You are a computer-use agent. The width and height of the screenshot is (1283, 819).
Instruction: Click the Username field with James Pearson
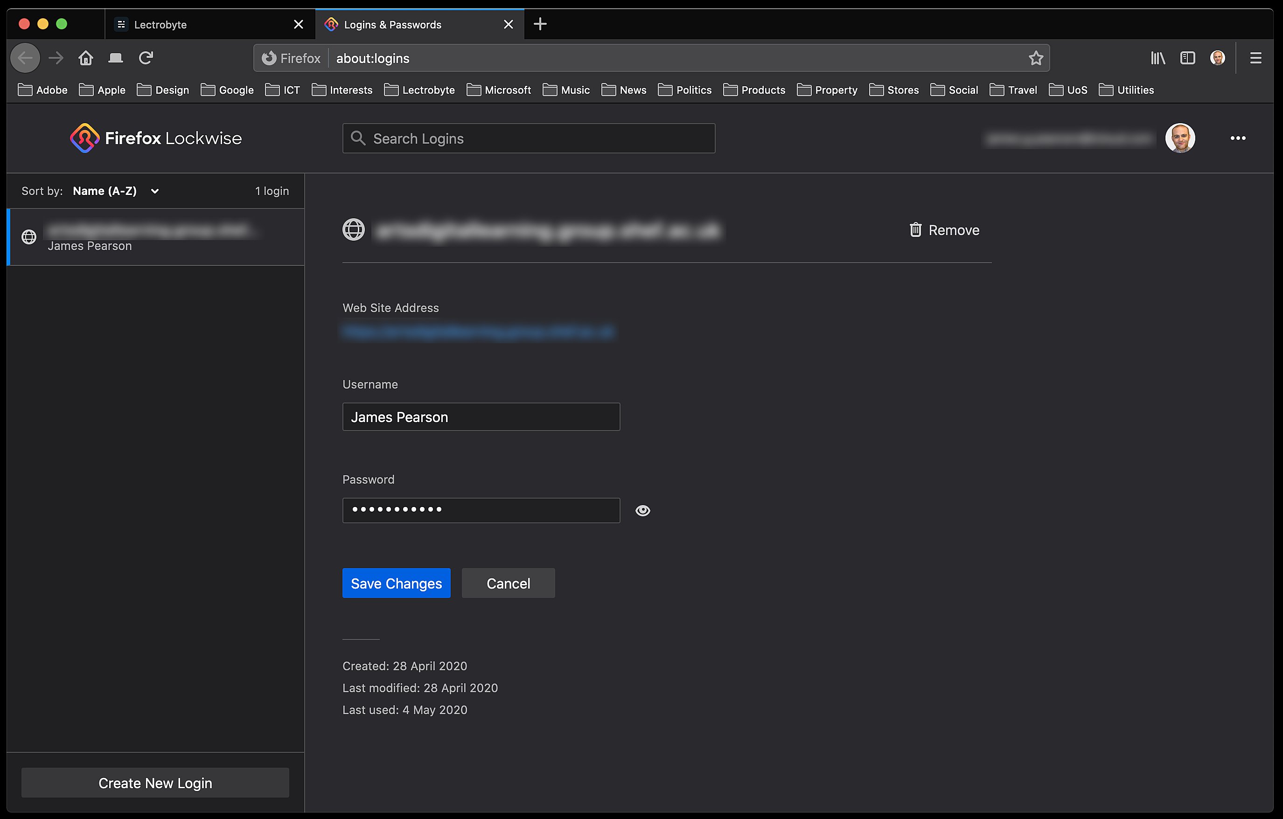pyautogui.click(x=481, y=417)
